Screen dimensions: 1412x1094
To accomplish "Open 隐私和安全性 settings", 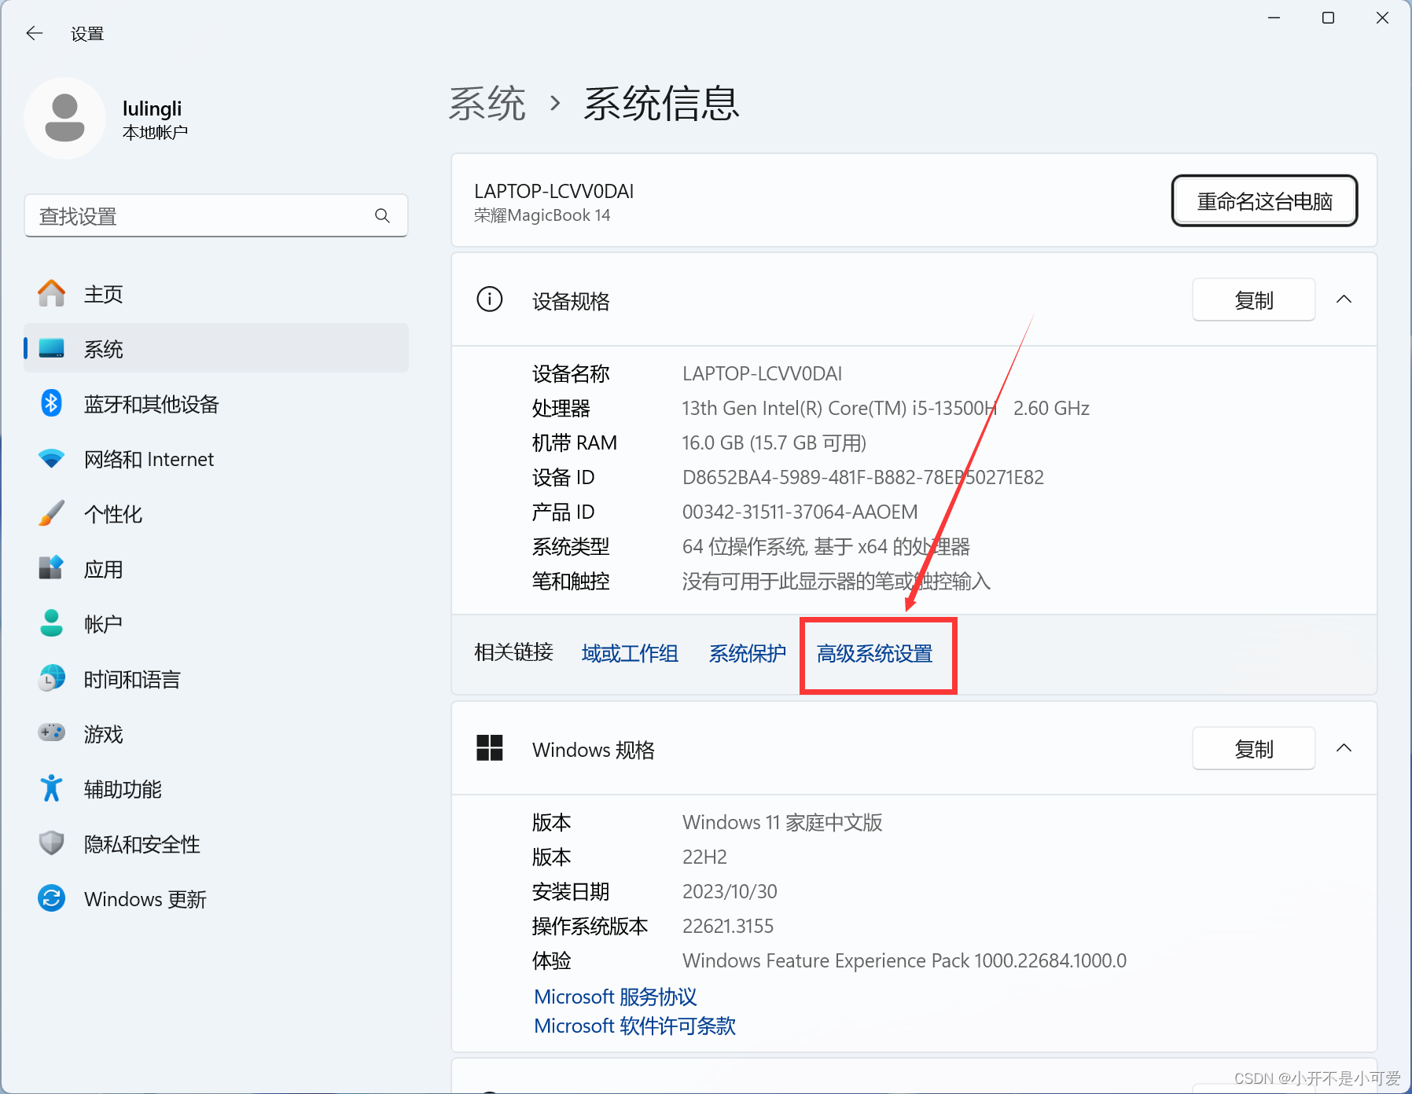I will click(x=216, y=844).
